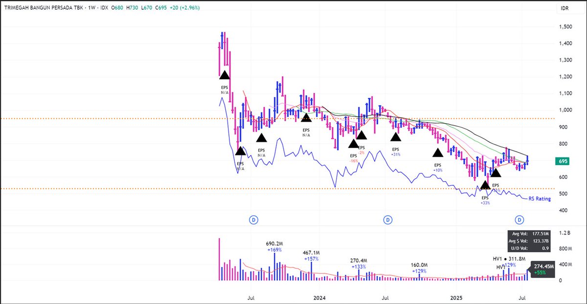This screenshot has height=304, width=587.
Task: Click the EPS -16% triangle marker
Action: click(x=354, y=143)
